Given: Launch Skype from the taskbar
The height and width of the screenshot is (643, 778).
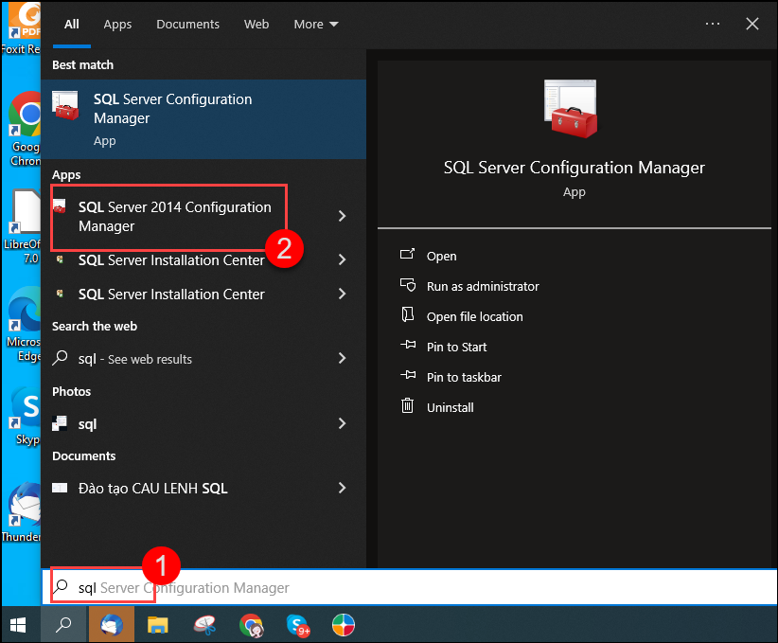Looking at the screenshot, I should (x=298, y=625).
